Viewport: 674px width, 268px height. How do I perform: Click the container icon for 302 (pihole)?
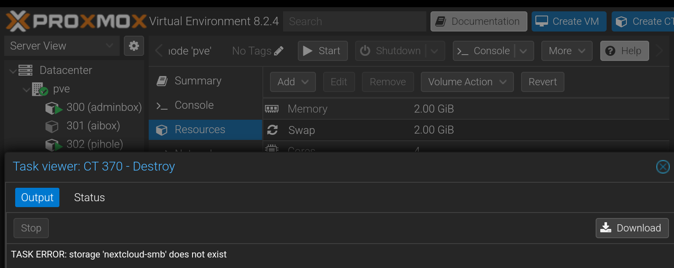pos(54,145)
